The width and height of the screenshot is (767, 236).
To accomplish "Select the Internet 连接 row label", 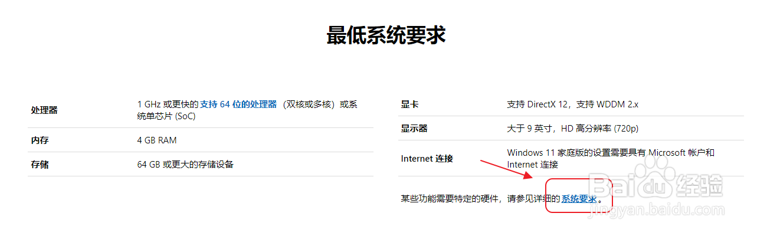I will [x=427, y=159].
